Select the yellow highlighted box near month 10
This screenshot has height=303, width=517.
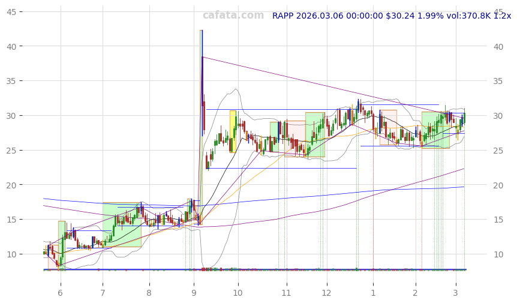click(x=233, y=131)
